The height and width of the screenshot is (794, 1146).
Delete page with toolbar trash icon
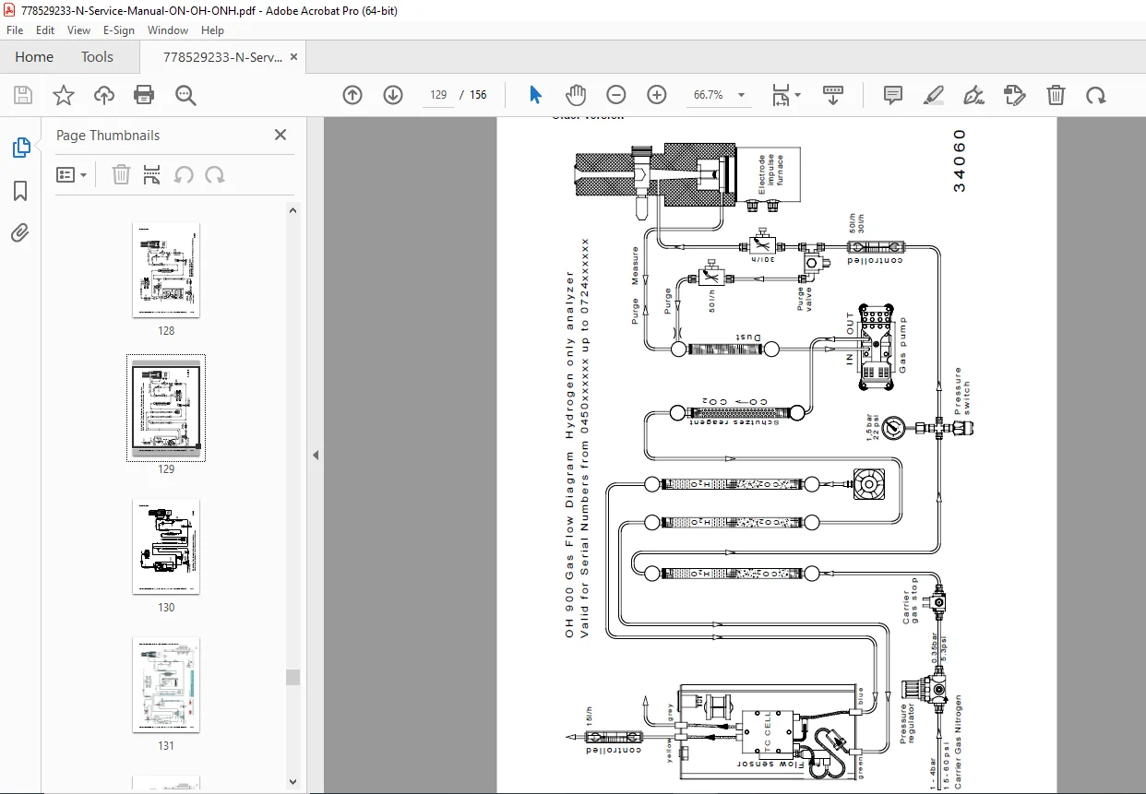click(x=1056, y=95)
